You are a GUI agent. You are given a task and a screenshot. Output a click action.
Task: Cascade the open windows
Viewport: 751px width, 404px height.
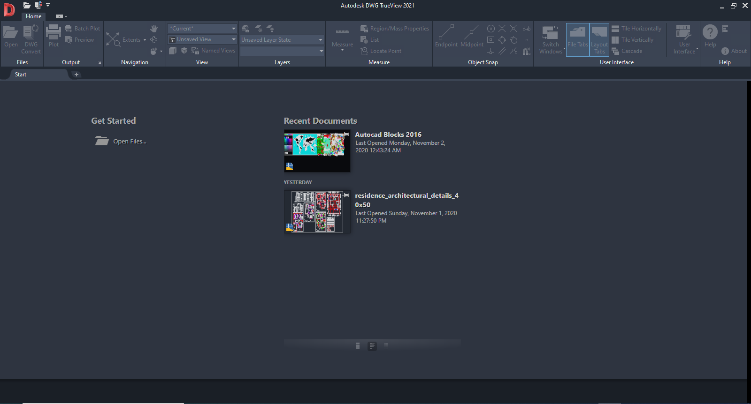coord(627,51)
